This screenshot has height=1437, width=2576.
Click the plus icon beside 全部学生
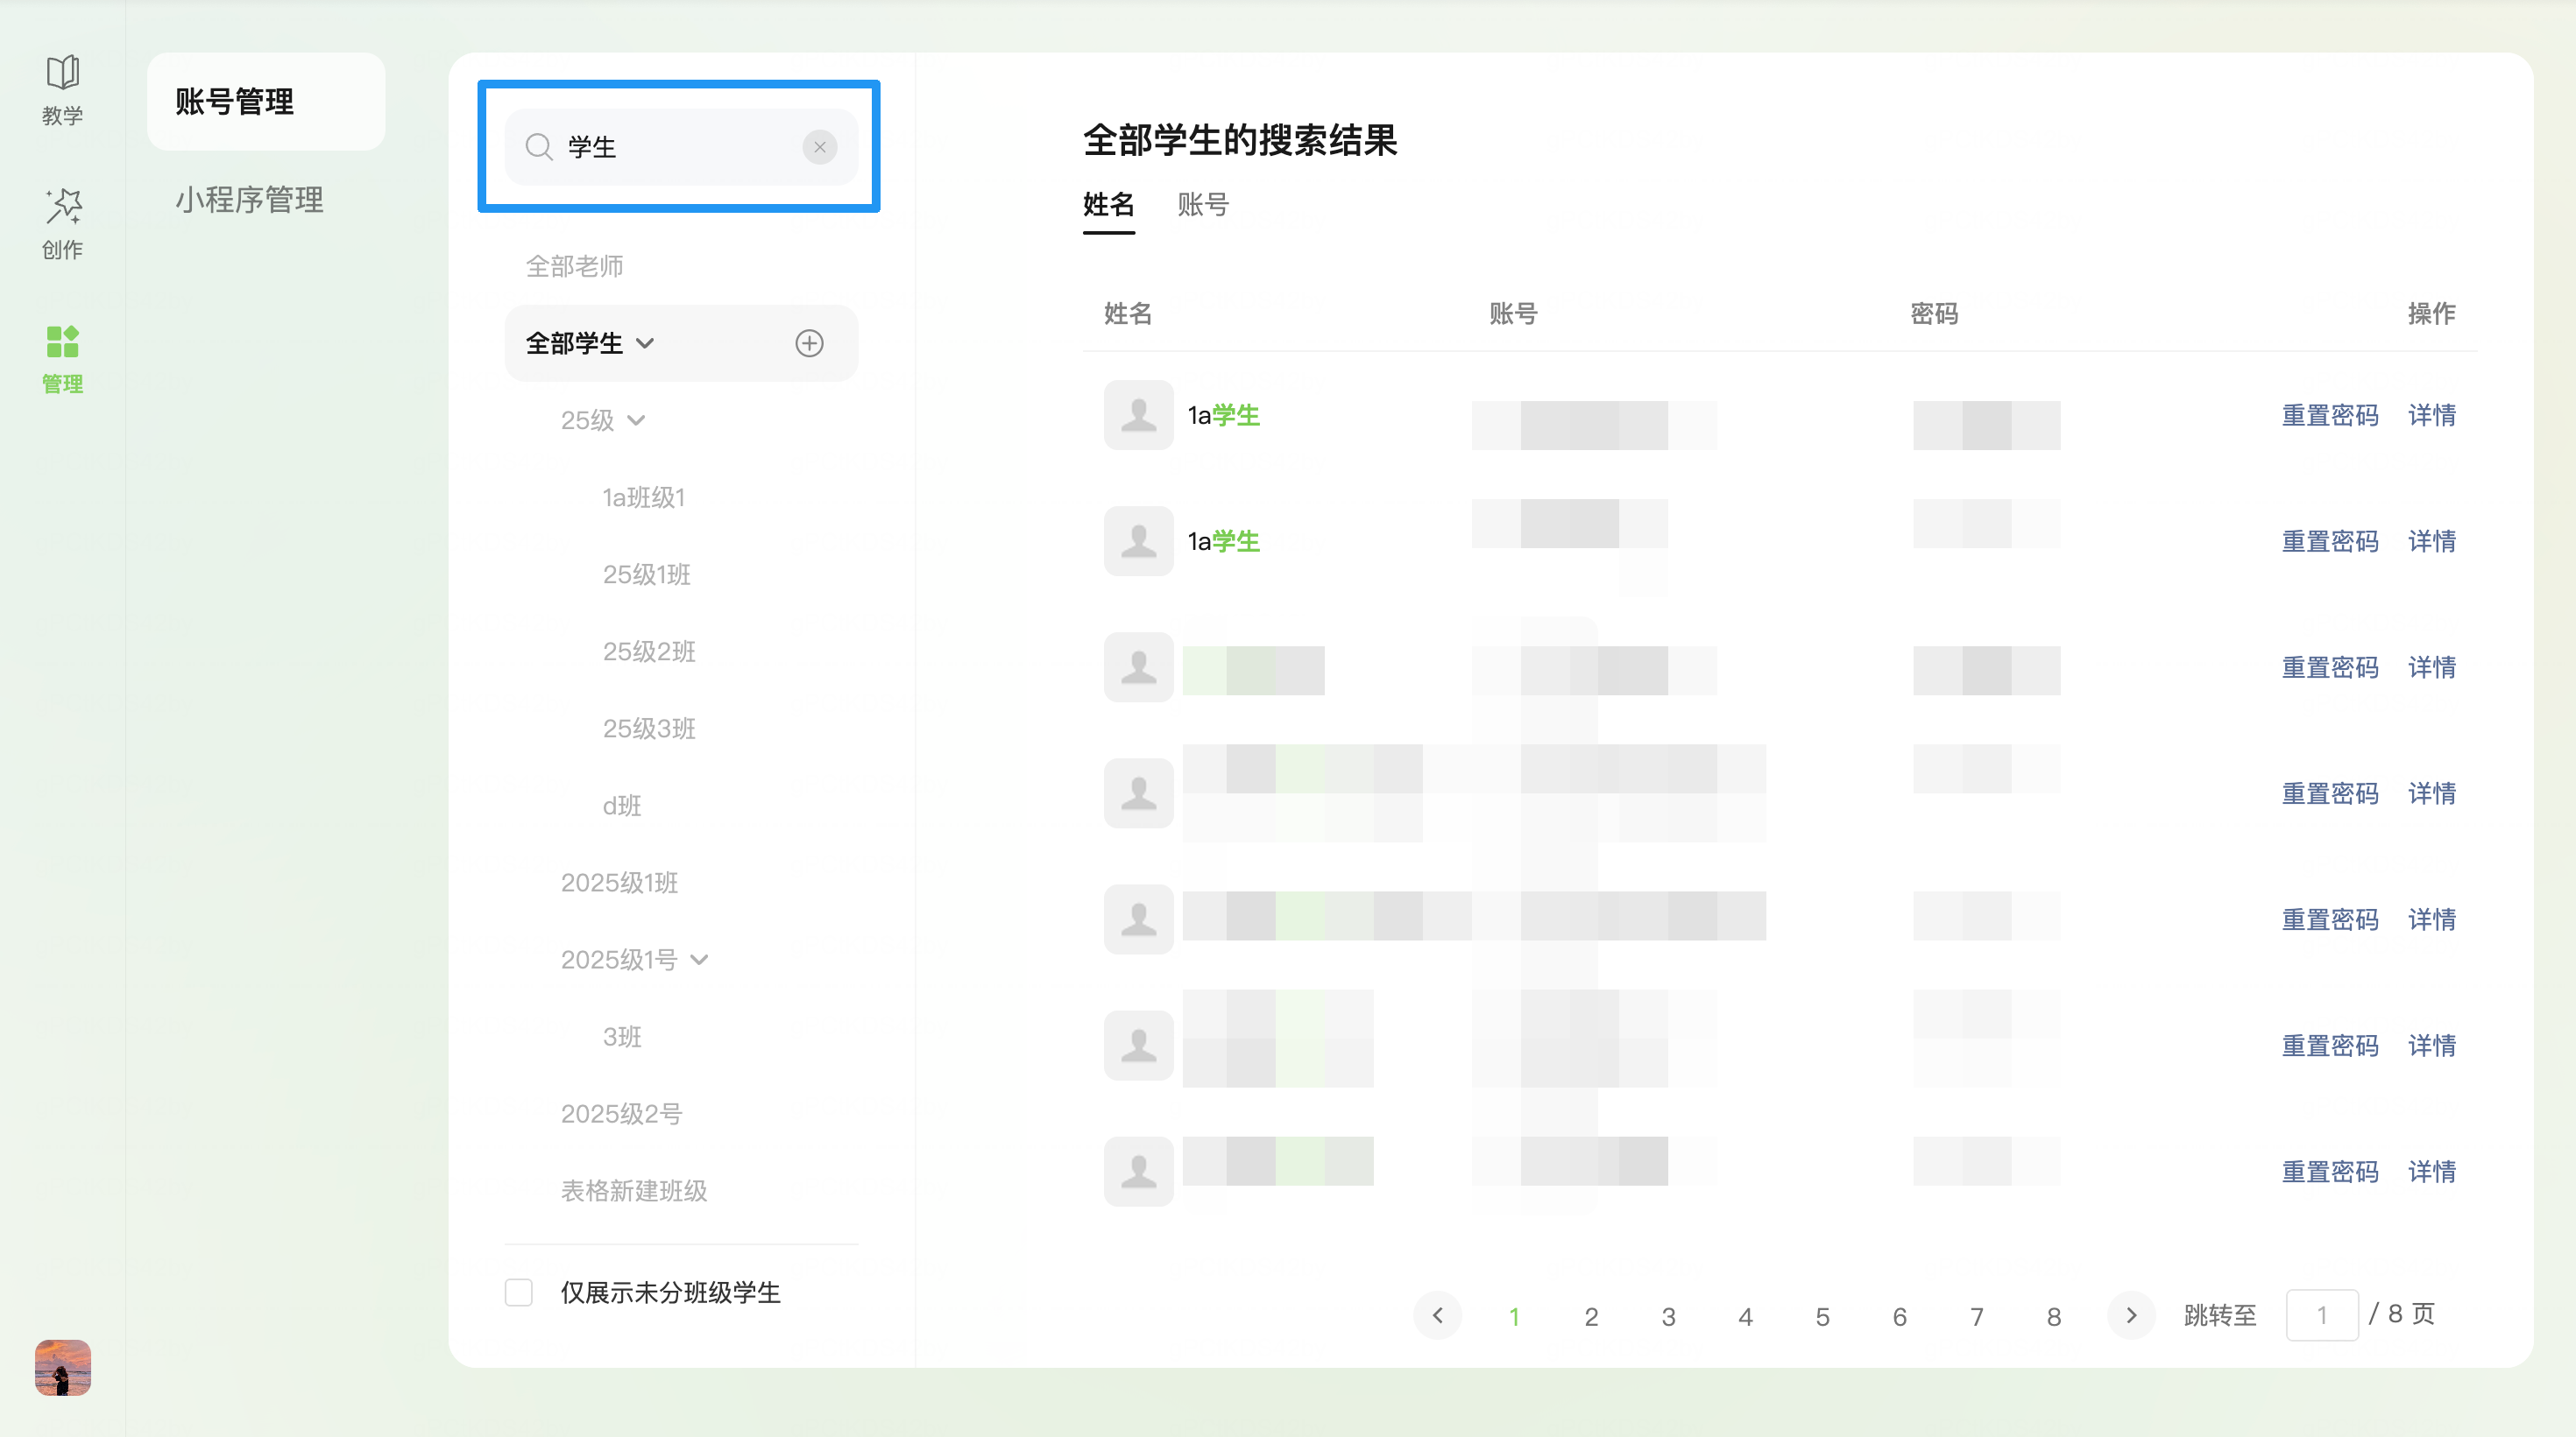coord(809,342)
